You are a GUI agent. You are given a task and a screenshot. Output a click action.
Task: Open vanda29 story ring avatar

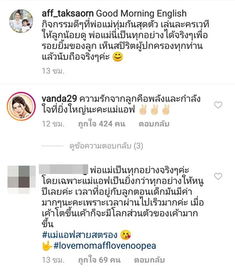tap(21, 106)
